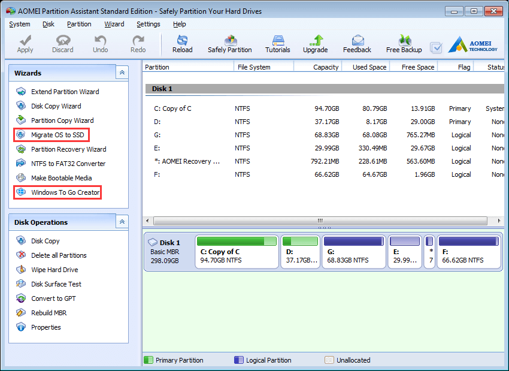The height and width of the screenshot is (371, 509).
Task: Reload disks with the Reload icon
Action: tap(182, 40)
